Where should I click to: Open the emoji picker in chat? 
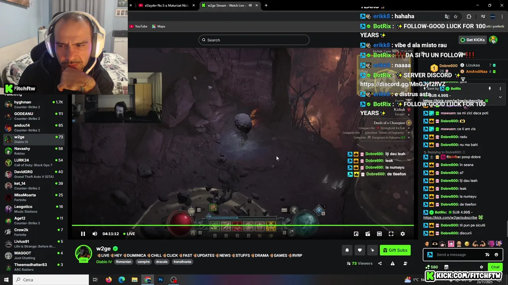pyautogui.click(x=496, y=255)
